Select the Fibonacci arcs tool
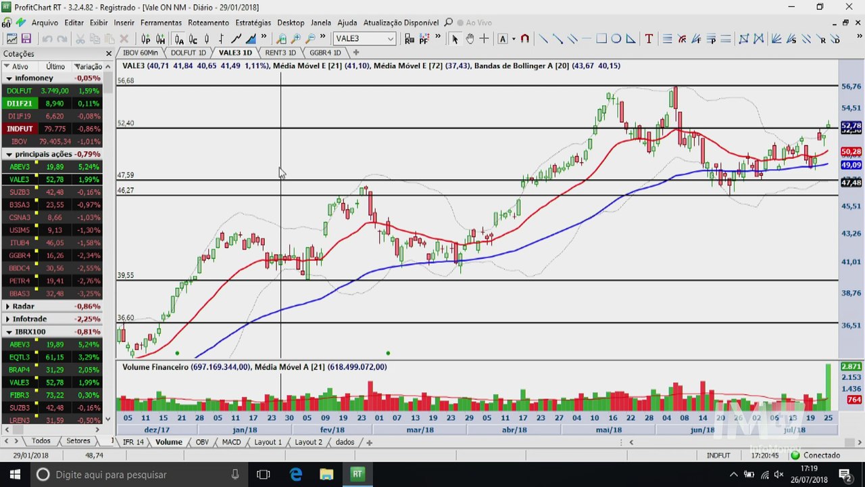Image resolution: width=865 pixels, height=487 pixels. [x=682, y=39]
